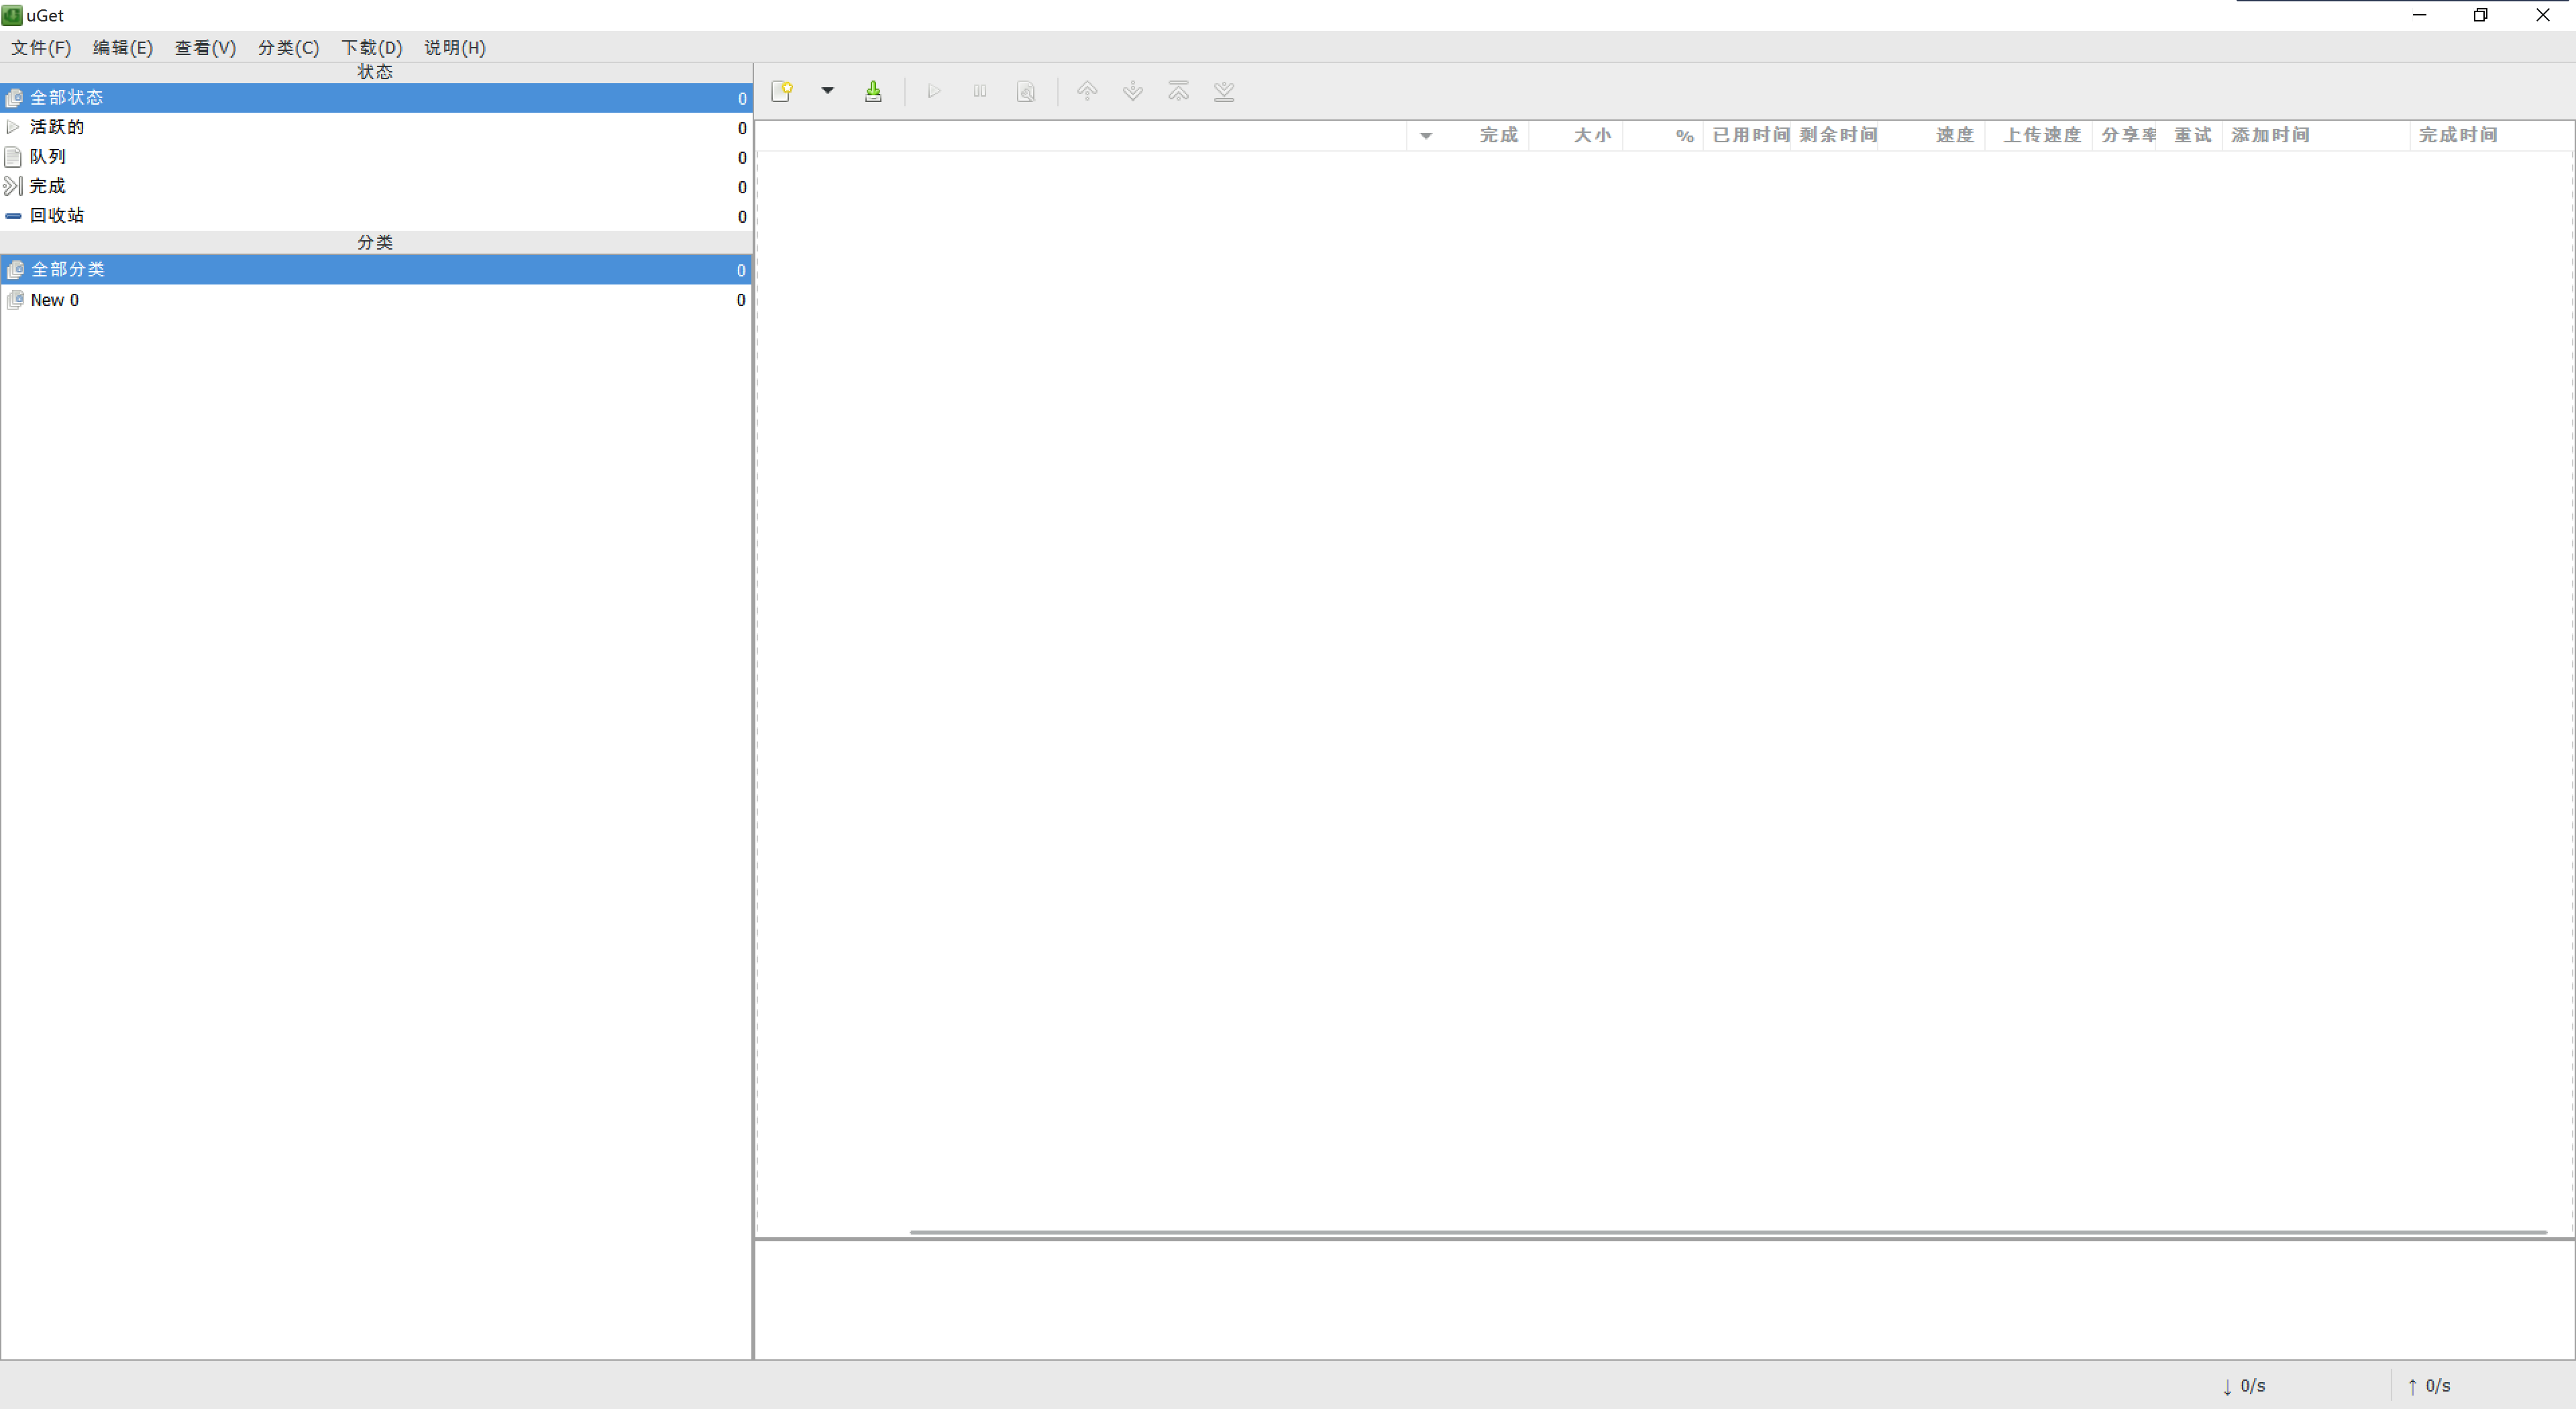Click the download properties icon
Image resolution: width=2576 pixels, height=1409 pixels.
pyautogui.click(x=1025, y=92)
